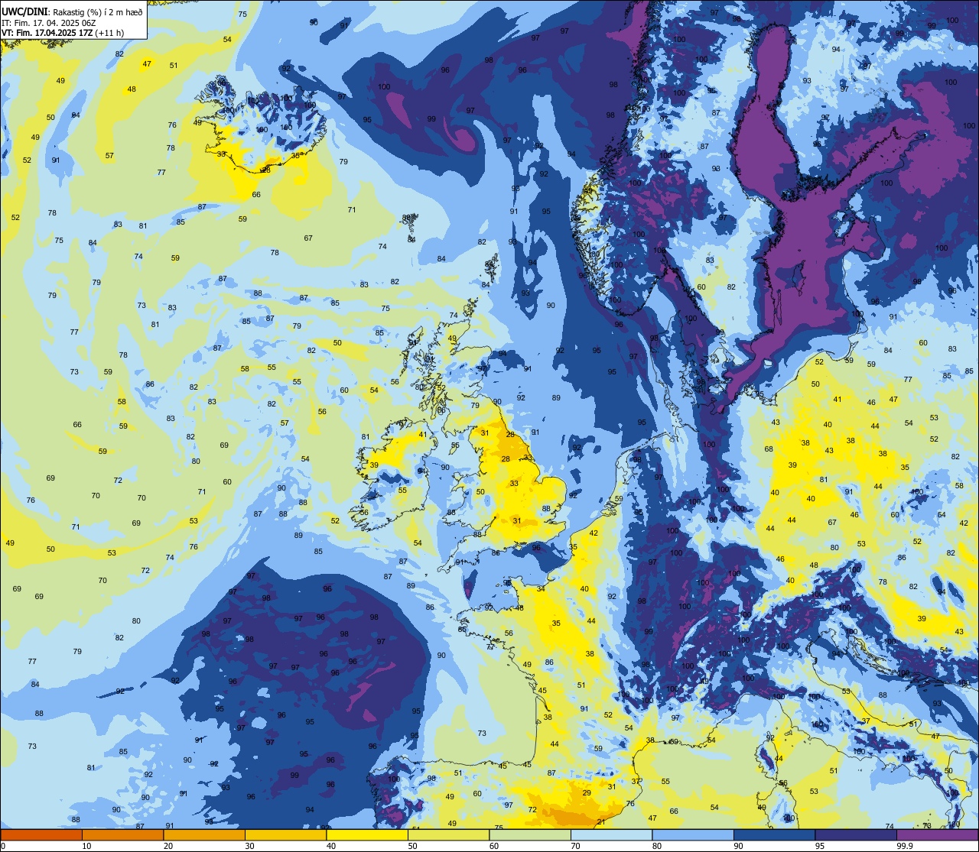Click the 95–99.9 indigo legend swatch
The width and height of the screenshot is (979, 852).
coord(856,834)
